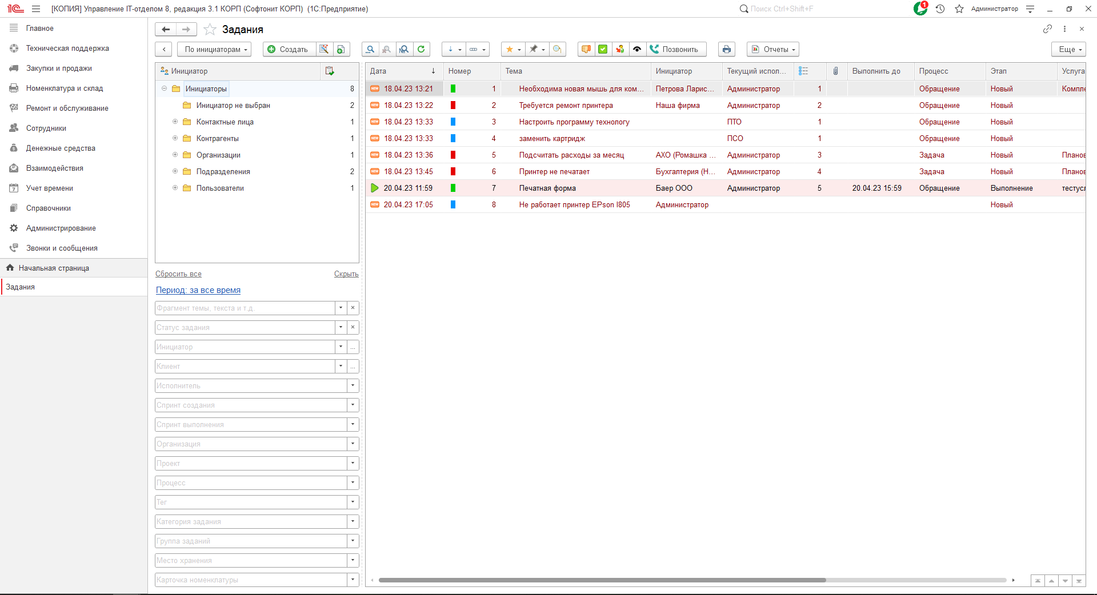The image size is (1097, 595).
Task: Open Администрирование section in sidebar
Action: 61,228
